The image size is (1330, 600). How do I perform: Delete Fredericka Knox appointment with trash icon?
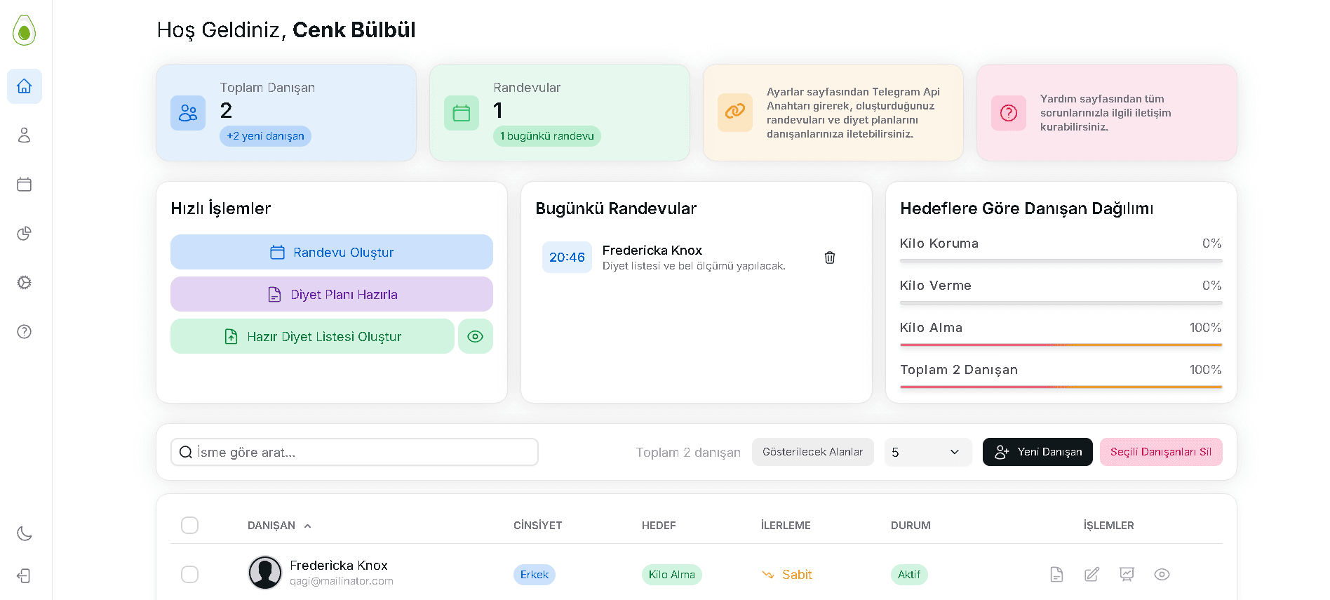pos(830,258)
